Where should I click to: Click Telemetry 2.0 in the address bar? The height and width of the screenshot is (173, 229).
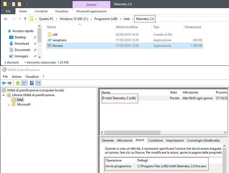point(145,19)
